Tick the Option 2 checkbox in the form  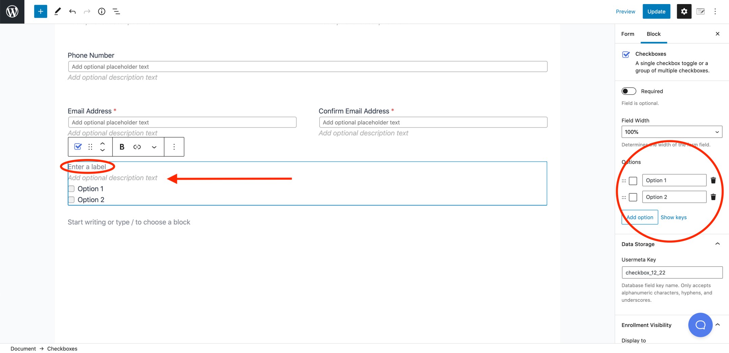[71, 199]
